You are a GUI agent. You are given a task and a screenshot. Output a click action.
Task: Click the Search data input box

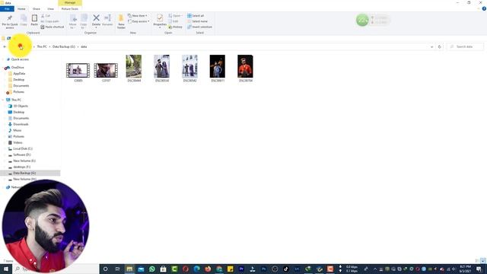[465, 46]
